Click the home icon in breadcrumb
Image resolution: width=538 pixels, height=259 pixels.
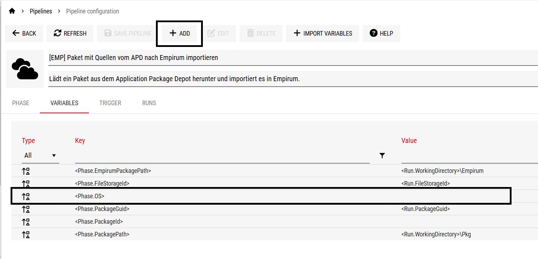click(x=12, y=11)
